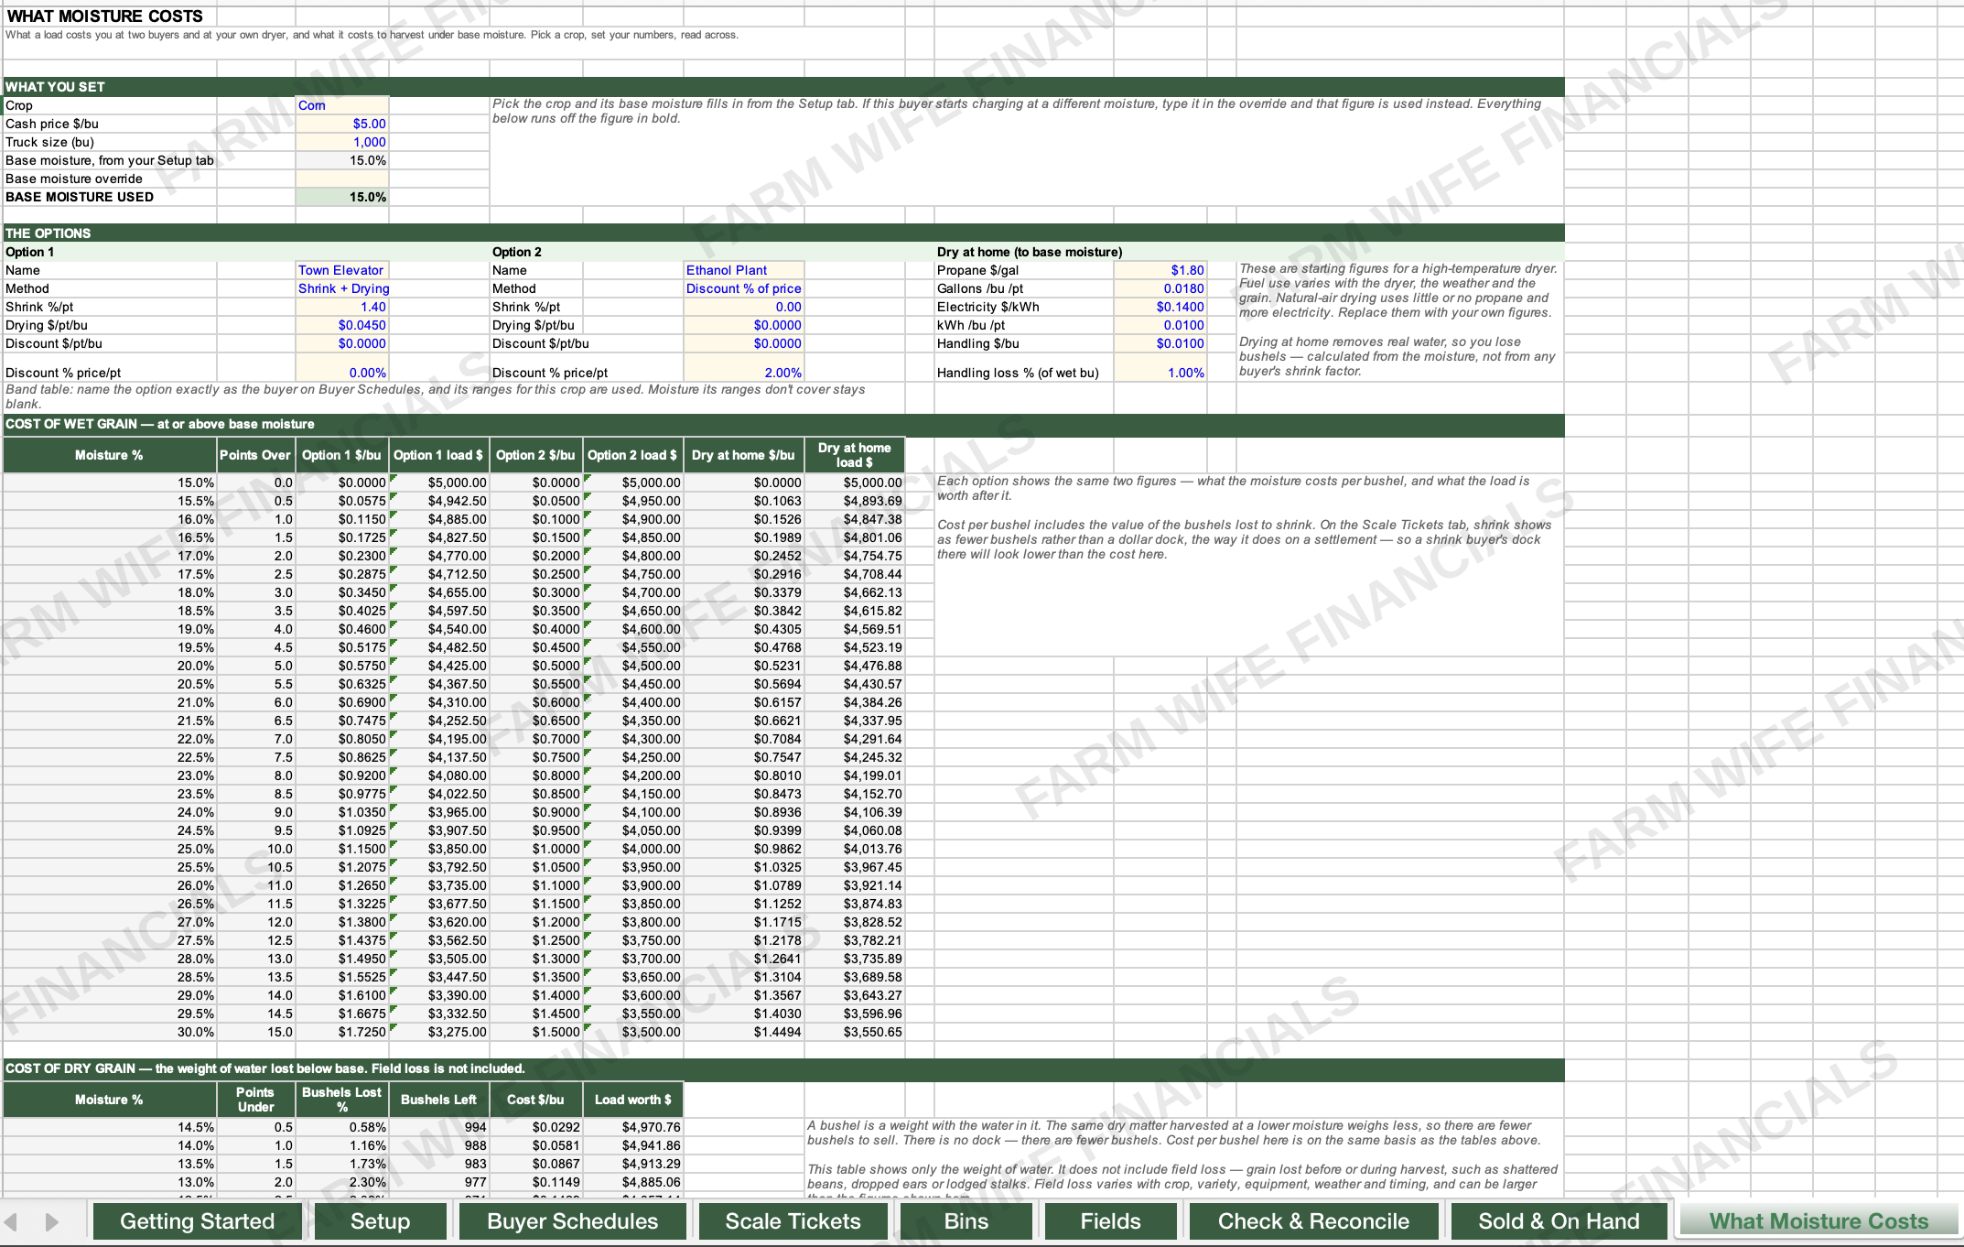
Task: Click the previous sheet arrow
Action: (12, 1222)
